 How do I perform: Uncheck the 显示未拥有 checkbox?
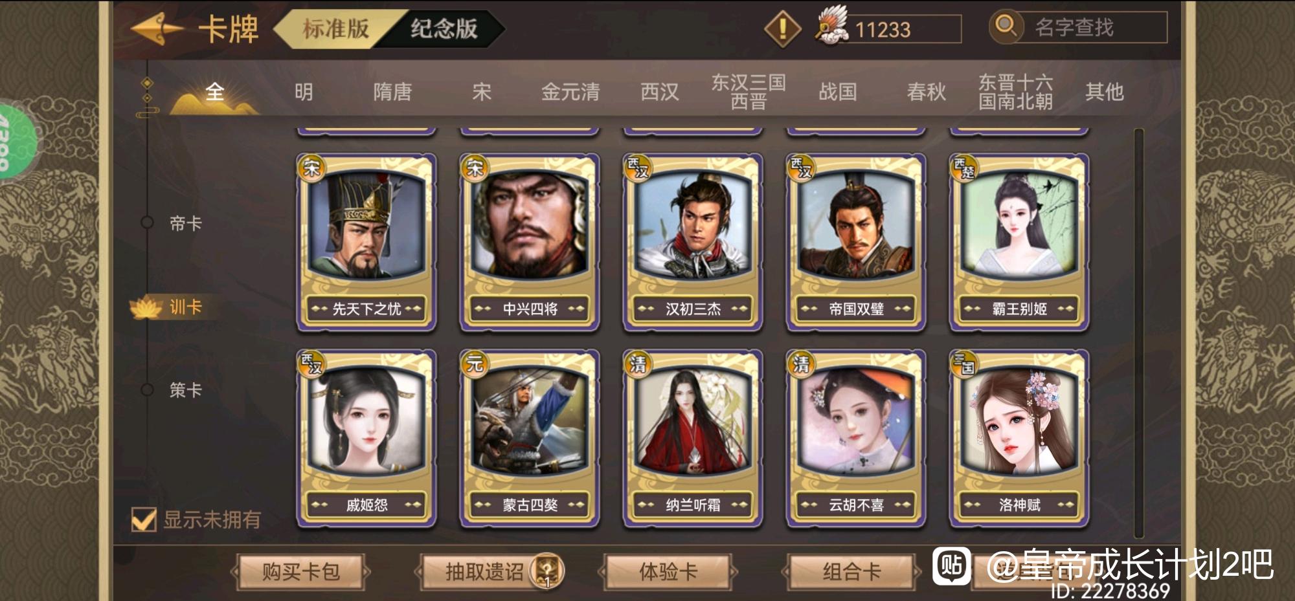(x=144, y=519)
